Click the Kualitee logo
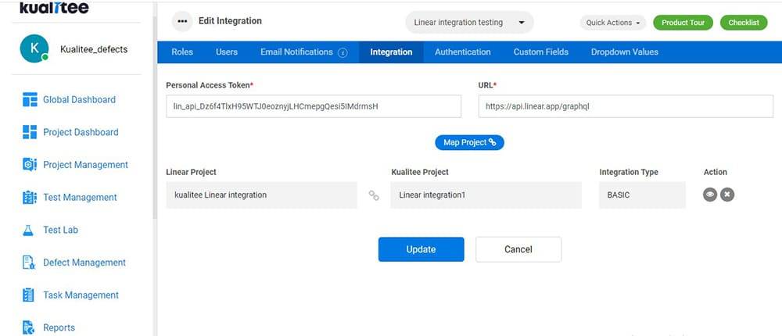The width and height of the screenshot is (782, 336). coord(55,8)
